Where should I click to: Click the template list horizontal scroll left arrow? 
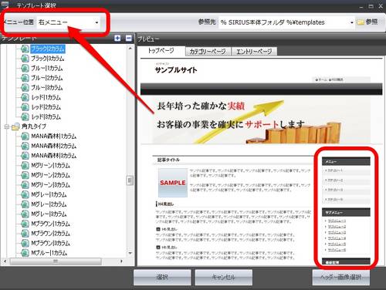[5, 261]
